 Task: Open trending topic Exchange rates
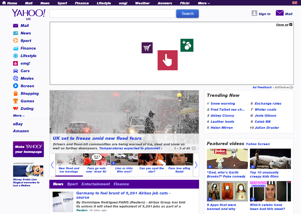pos(268,104)
